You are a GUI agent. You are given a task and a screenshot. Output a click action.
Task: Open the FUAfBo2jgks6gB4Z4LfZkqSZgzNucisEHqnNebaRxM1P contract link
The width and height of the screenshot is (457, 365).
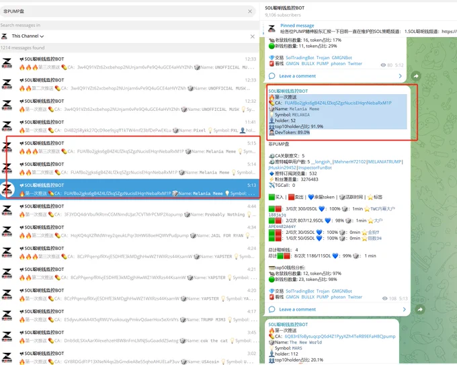click(x=338, y=103)
